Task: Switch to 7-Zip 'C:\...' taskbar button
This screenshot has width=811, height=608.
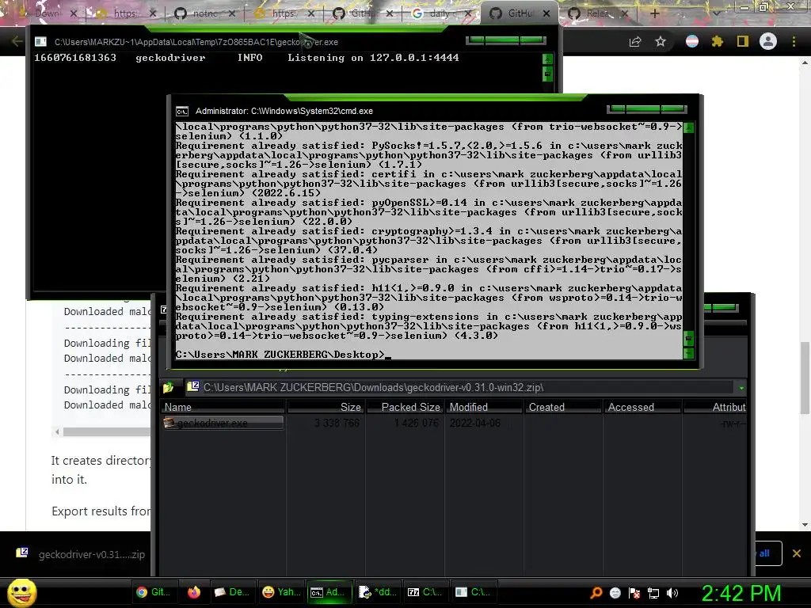Action: (x=425, y=592)
